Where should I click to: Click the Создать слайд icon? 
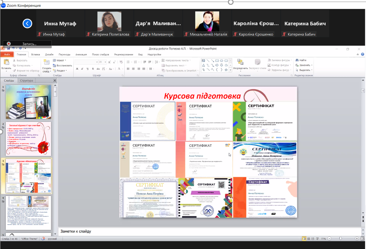tap(46, 62)
